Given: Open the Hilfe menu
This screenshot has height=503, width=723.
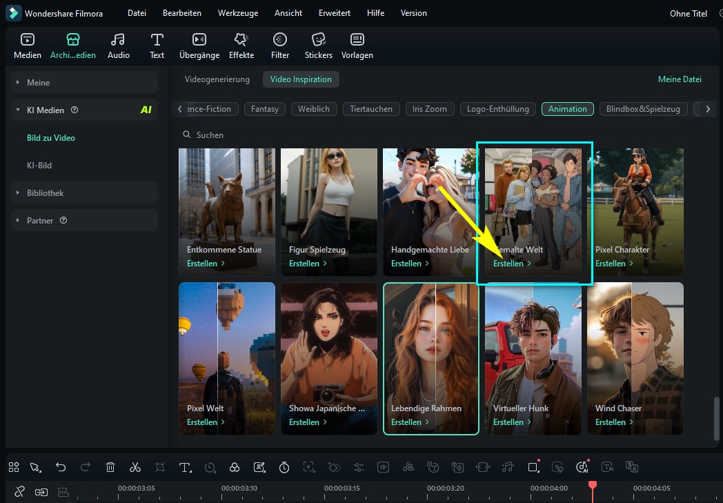Looking at the screenshot, I should point(376,13).
